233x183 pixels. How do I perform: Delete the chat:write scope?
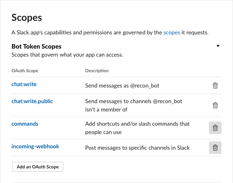coord(215,85)
